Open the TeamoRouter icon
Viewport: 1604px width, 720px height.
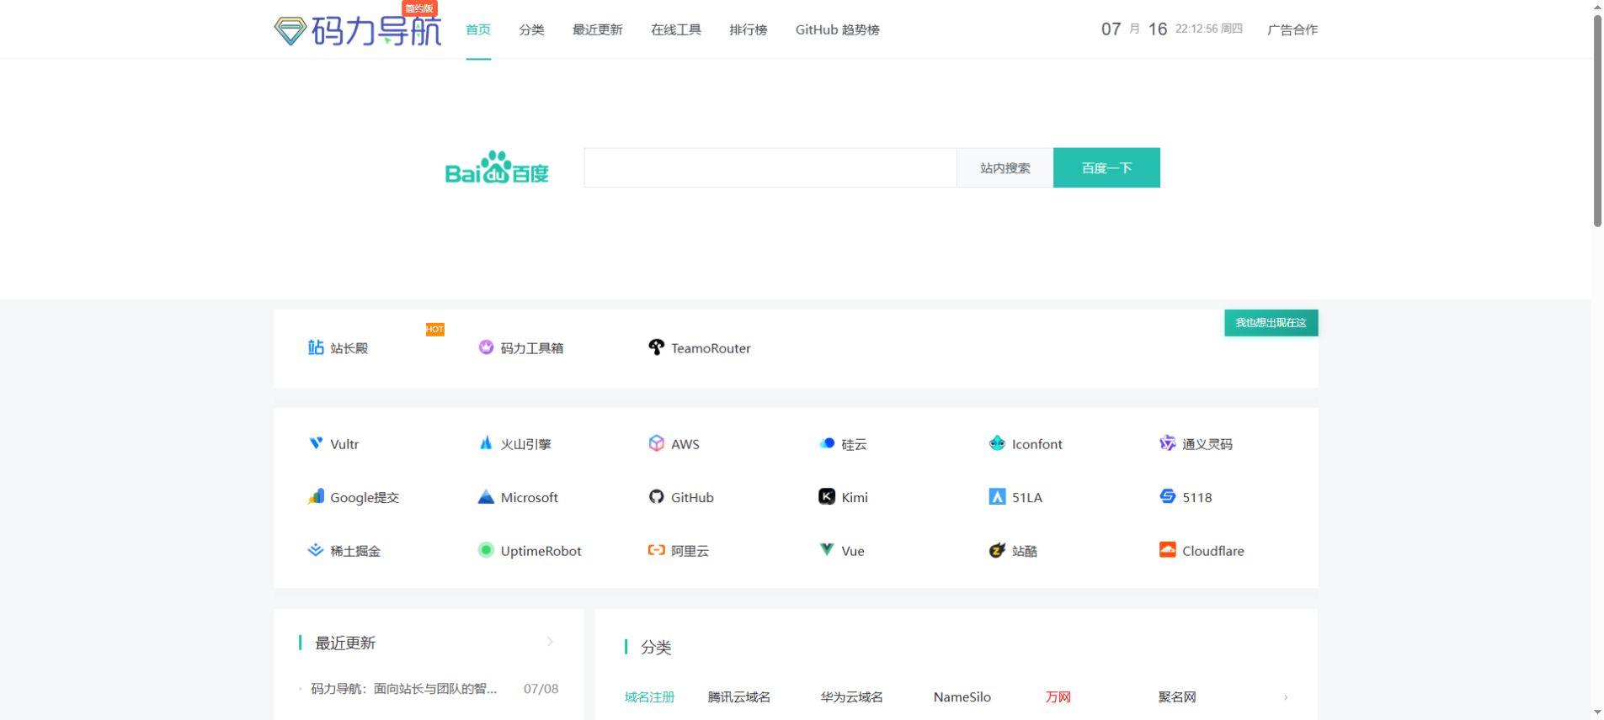pos(656,347)
